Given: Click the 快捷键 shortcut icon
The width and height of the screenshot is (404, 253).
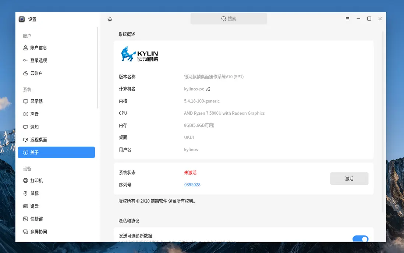Looking at the screenshot, I should (x=25, y=219).
